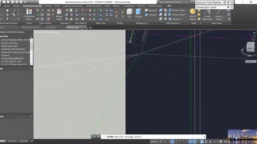The height and width of the screenshot is (144, 257).
Task: Close the Connection vault palette
Action: pyautogui.click(x=232, y=7)
